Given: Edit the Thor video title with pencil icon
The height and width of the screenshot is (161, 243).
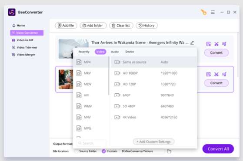Looking at the screenshot, I should 192,43.
